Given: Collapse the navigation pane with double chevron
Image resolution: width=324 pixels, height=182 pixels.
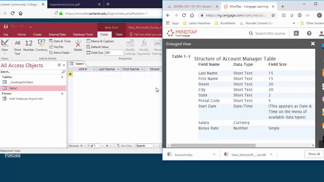Looking at the screenshot, I should [x=64, y=65].
